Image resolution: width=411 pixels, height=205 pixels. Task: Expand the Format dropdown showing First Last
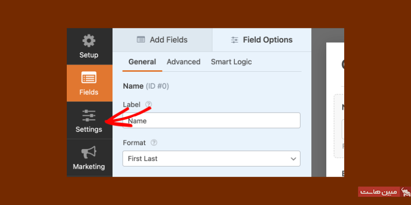coord(206,159)
